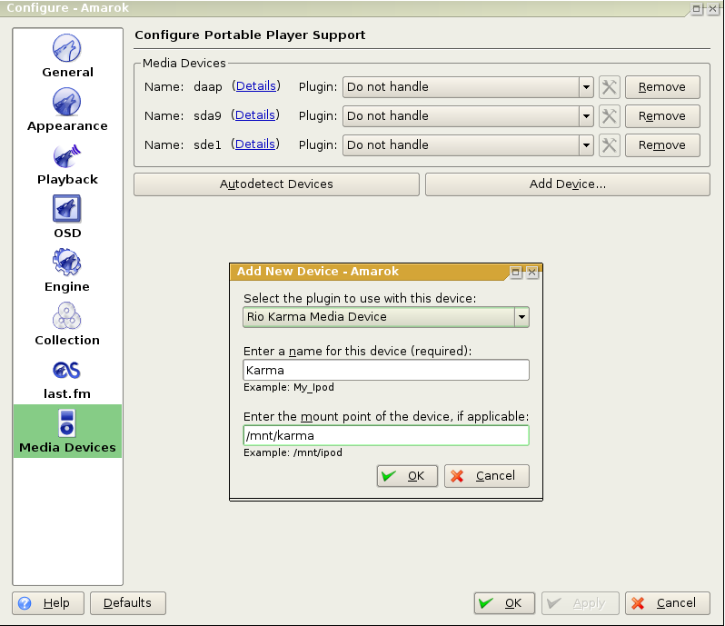Confirm Add New Device dialog with OK
The image size is (725, 626).
click(407, 476)
